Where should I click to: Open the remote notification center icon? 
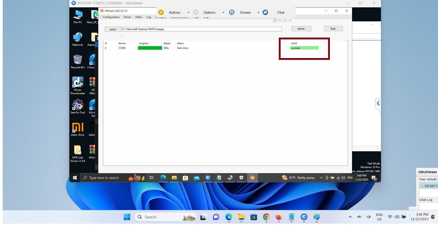(374, 178)
